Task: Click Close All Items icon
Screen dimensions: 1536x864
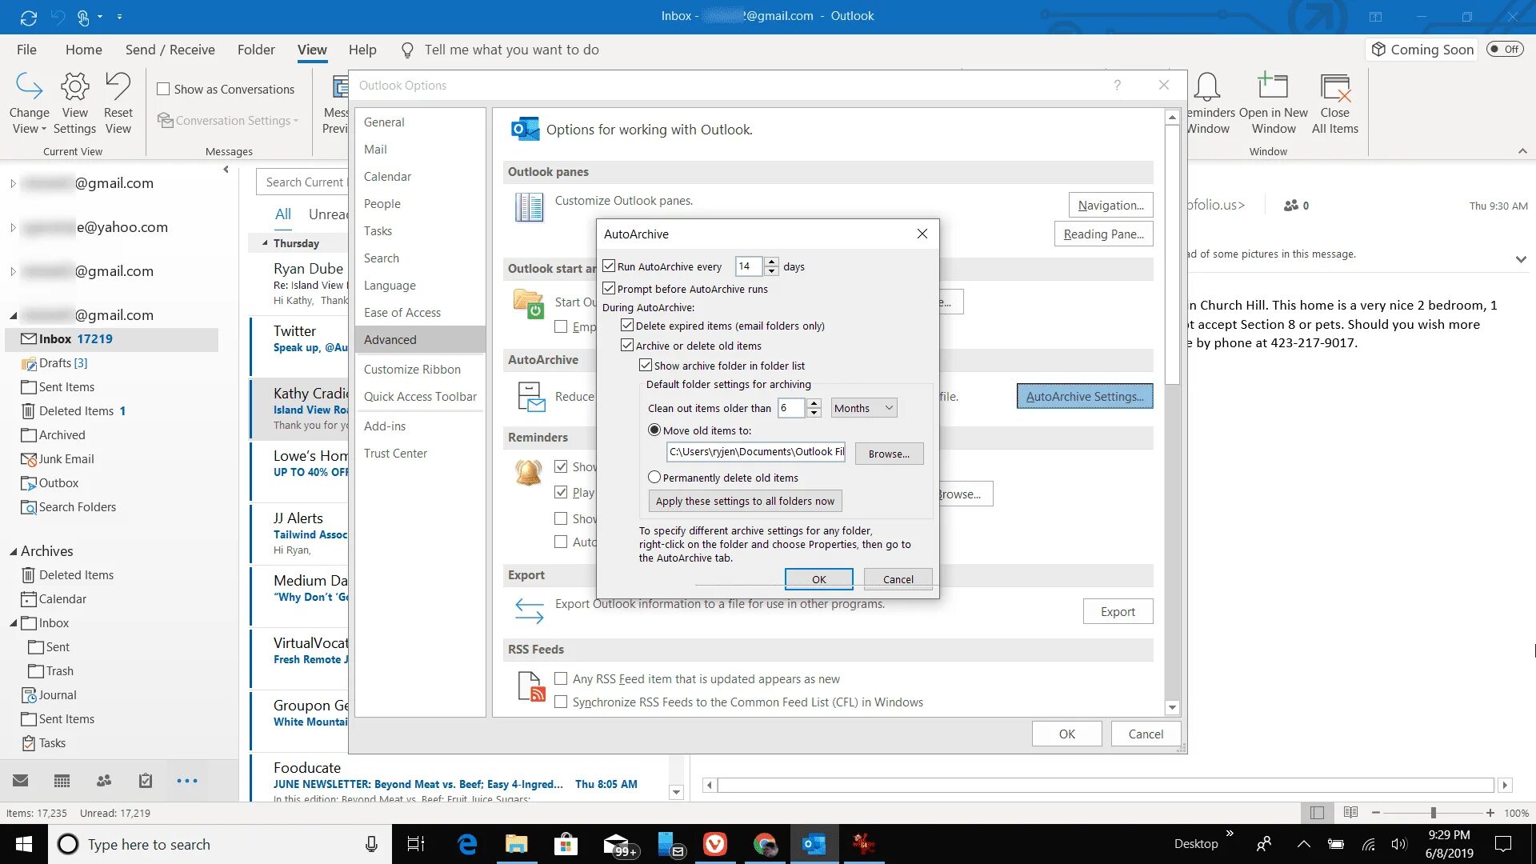Action: coord(1334,88)
